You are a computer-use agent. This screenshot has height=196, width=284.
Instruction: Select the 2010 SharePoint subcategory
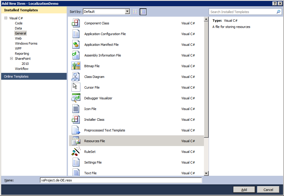pyautogui.click(x=25, y=64)
